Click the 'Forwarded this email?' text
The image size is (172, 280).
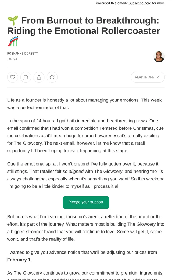(111, 3)
